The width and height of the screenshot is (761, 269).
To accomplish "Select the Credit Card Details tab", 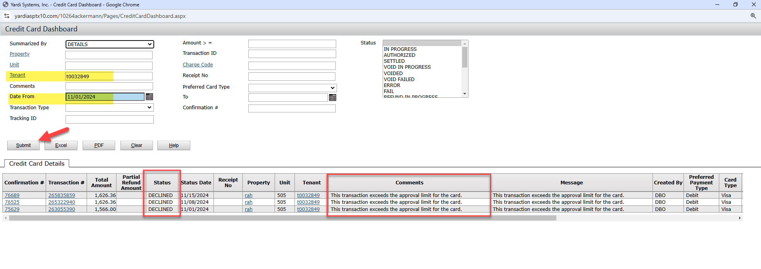I will click(37, 164).
